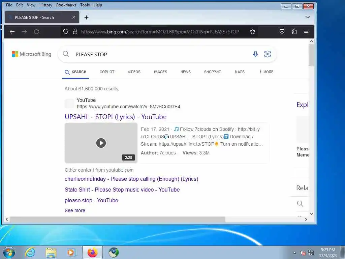
Task: Open charlieonnafriday - Please stop calling link
Action: coord(131,179)
